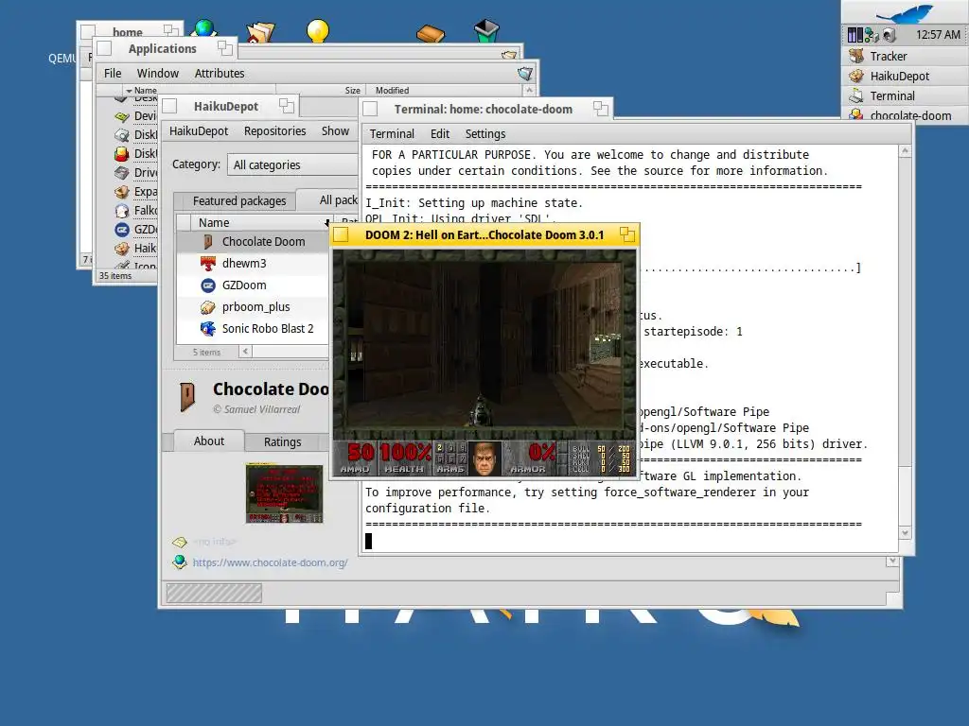Select the Sonic Robo Blast 2 package
Viewport: 969px width, 726px height.
tap(253, 328)
